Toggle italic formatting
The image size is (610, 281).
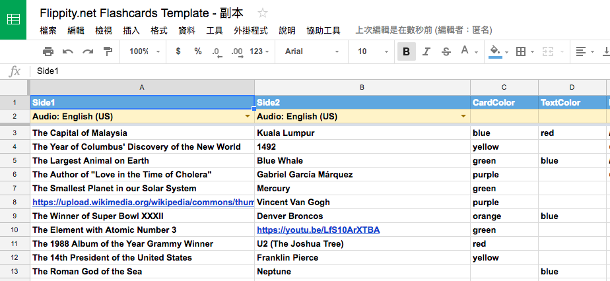(x=426, y=51)
